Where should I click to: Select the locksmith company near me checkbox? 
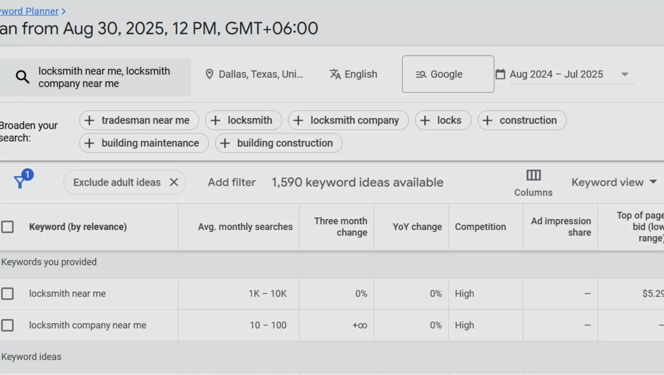(8, 325)
